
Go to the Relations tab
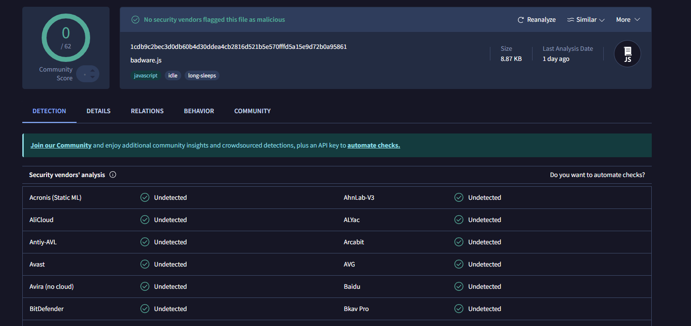coord(147,111)
